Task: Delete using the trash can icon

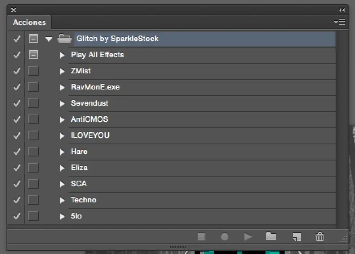Action: click(319, 237)
